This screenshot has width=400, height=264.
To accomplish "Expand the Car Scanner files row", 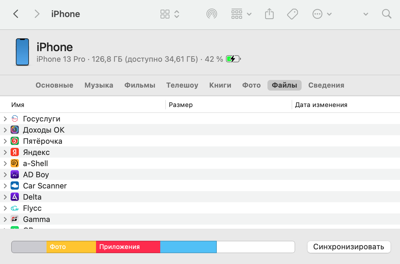I will [5, 186].
